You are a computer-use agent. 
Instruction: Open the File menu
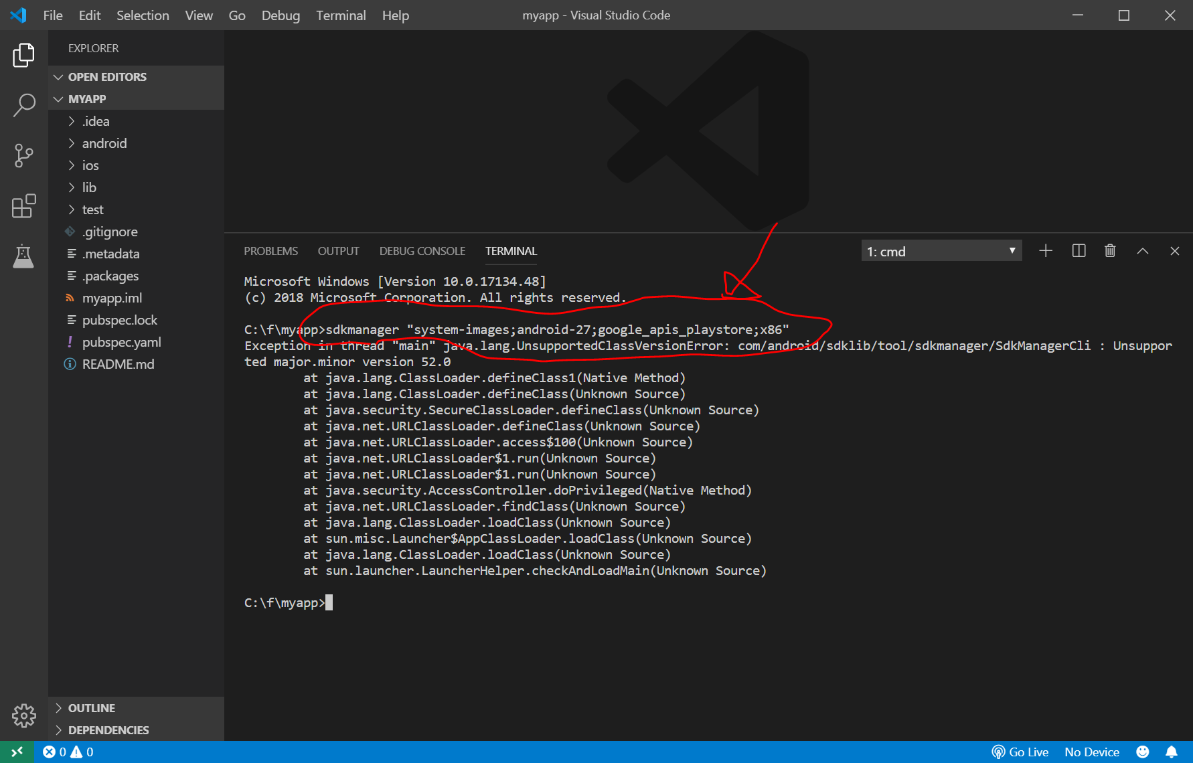[53, 15]
